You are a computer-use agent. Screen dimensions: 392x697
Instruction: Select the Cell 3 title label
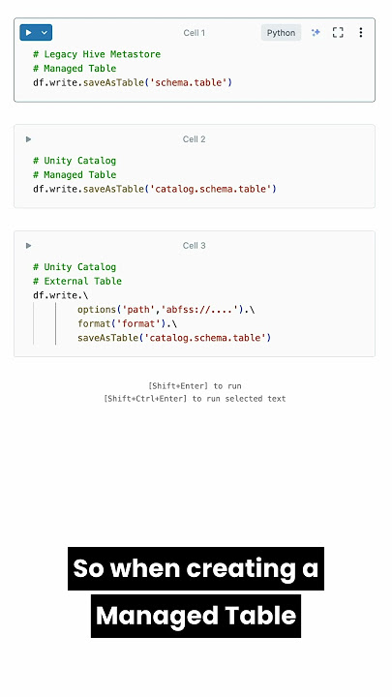pyautogui.click(x=195, y=245)
